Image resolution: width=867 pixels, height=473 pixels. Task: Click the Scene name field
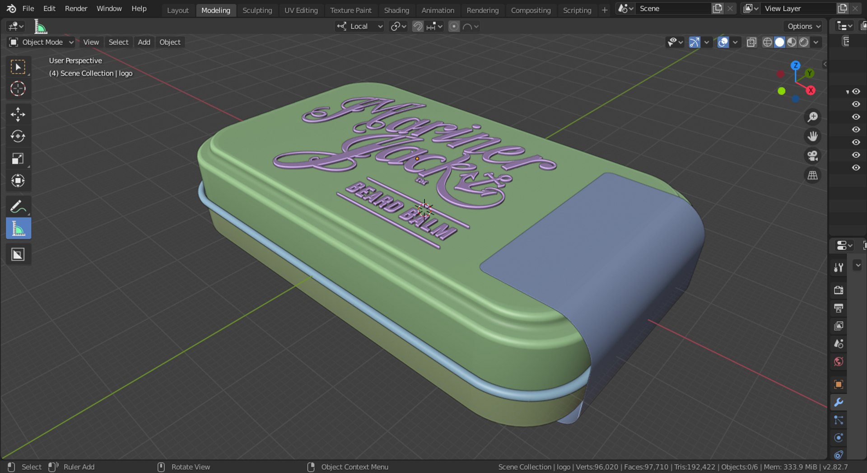pos(673,9)
